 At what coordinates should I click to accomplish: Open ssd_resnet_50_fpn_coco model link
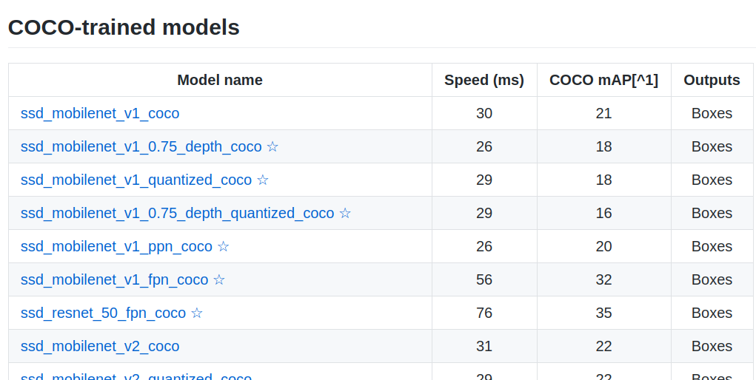point(103,313)
